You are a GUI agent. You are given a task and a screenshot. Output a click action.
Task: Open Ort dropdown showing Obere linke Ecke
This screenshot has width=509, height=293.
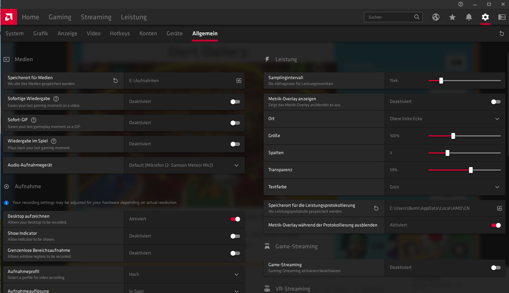point(445,119)
